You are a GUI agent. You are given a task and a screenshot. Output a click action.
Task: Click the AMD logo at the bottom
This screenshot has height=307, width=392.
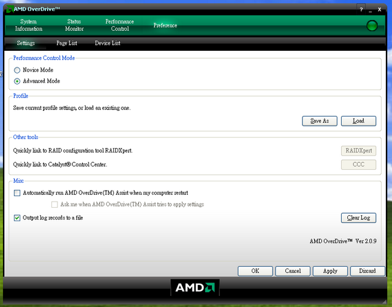click(195, 287)
